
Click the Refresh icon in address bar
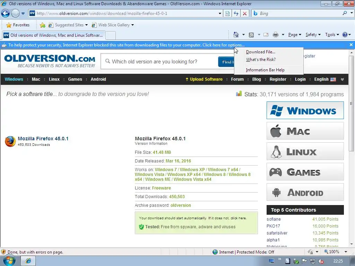[236, 14]
